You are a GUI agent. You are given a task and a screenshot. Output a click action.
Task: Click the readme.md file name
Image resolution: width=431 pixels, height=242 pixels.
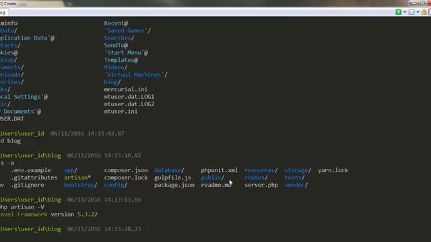pyautogui.click(x=216, y=186)
